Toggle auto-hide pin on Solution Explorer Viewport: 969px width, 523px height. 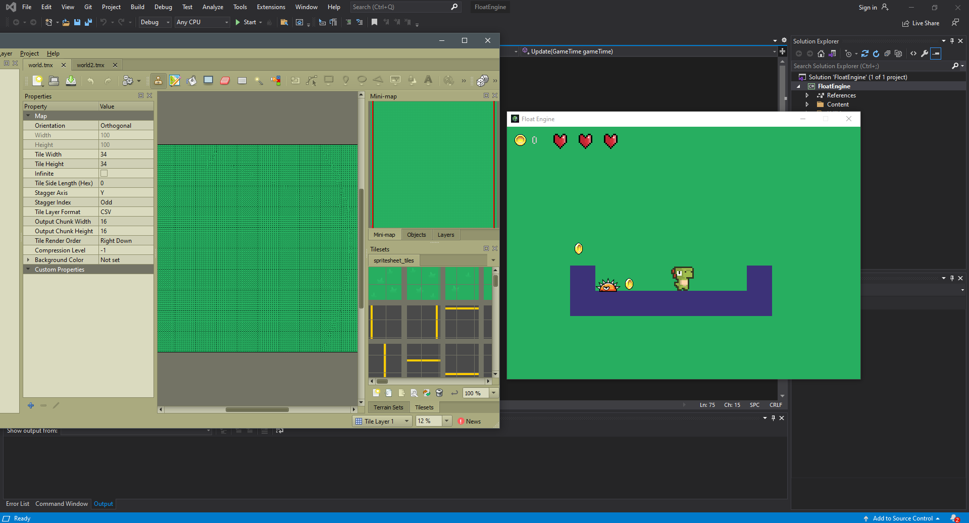pyautogui.click(x=951, y=41)
